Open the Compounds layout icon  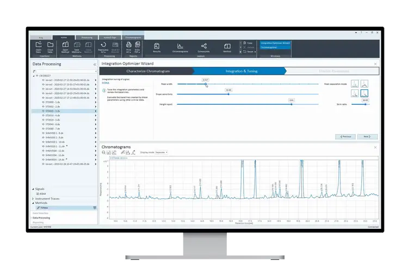[x=204, y=47]
